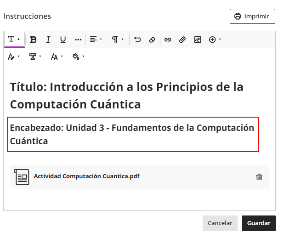
Task: Open the paragraph format dropdown
Action: pos(118,40)
